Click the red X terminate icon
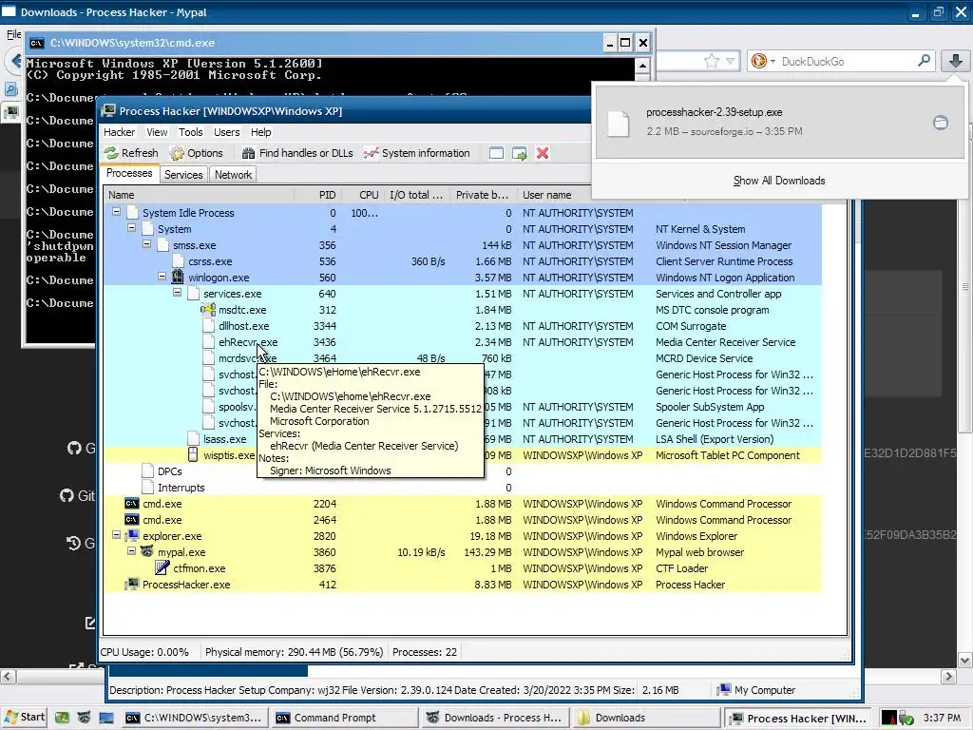This screenshot has width=973, height=730. click(543, 153)
